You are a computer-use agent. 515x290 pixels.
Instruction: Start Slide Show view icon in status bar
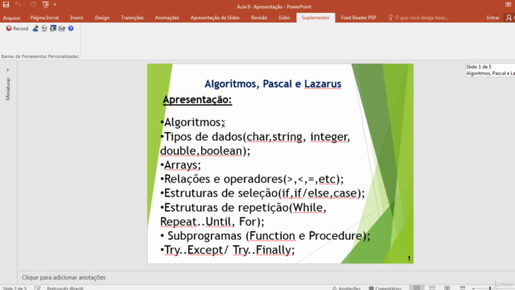[462, 288]
